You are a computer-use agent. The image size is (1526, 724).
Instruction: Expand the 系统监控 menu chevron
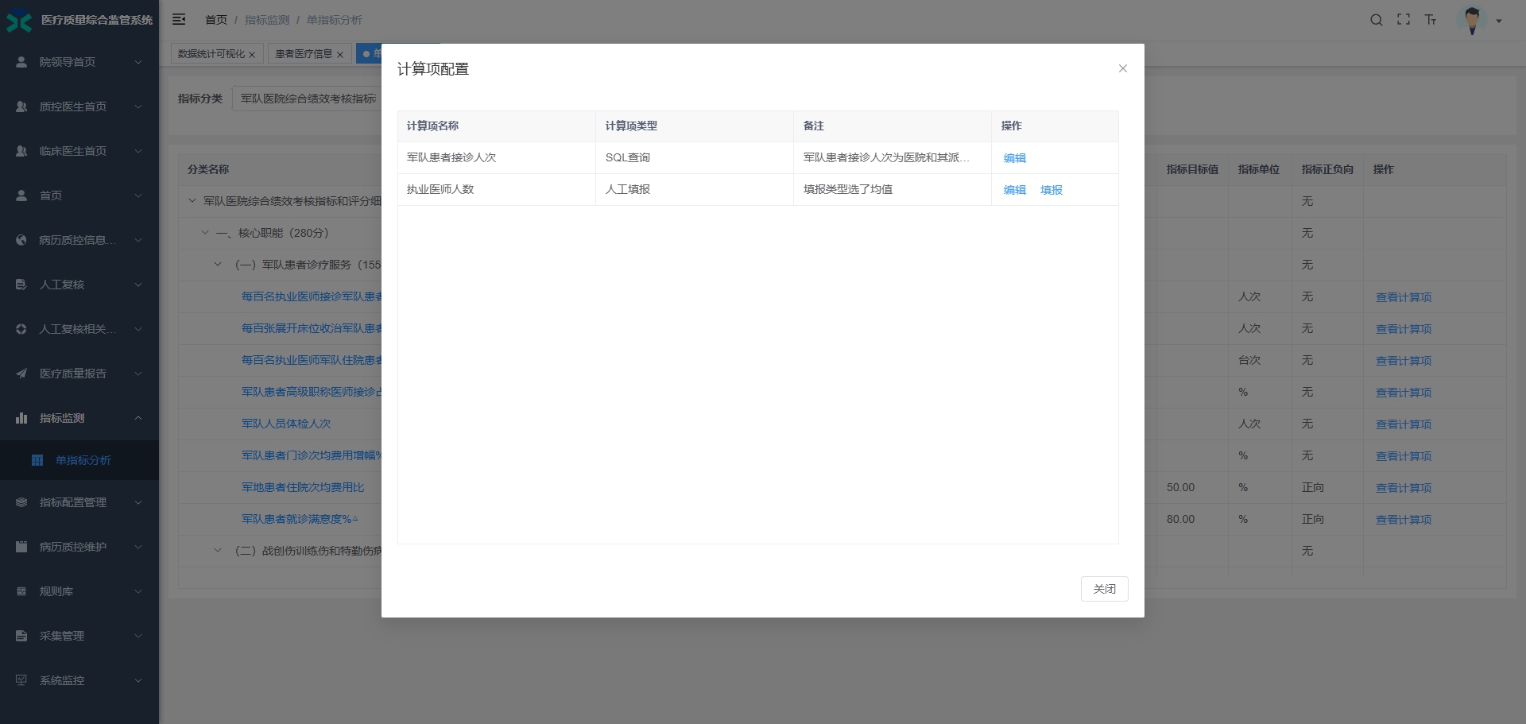138,680
